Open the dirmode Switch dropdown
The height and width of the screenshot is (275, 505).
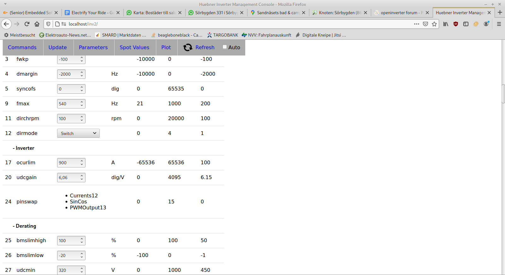pyautogui.click(x=78, y=133)
